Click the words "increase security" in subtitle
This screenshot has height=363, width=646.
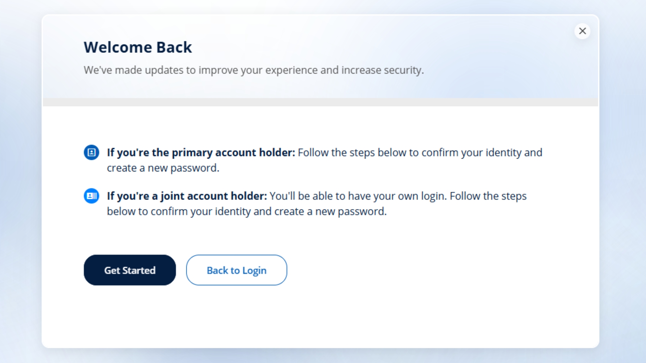(382, 70)
